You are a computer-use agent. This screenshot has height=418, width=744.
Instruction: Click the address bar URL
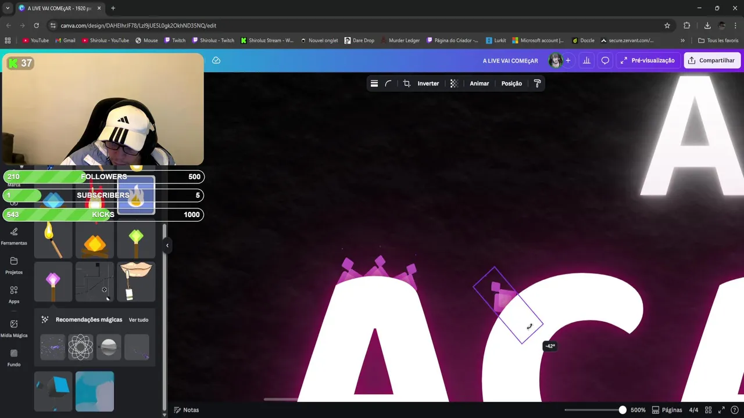tap(138, 26)
